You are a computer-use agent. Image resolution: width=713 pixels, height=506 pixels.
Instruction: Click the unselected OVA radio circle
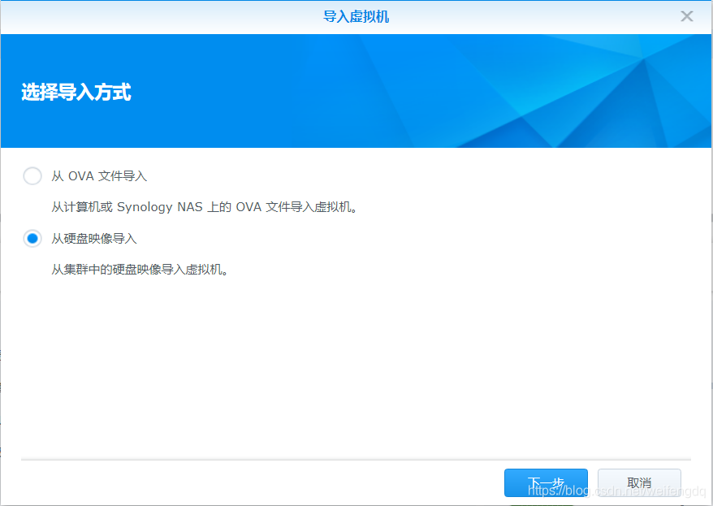tap(32, 175)
